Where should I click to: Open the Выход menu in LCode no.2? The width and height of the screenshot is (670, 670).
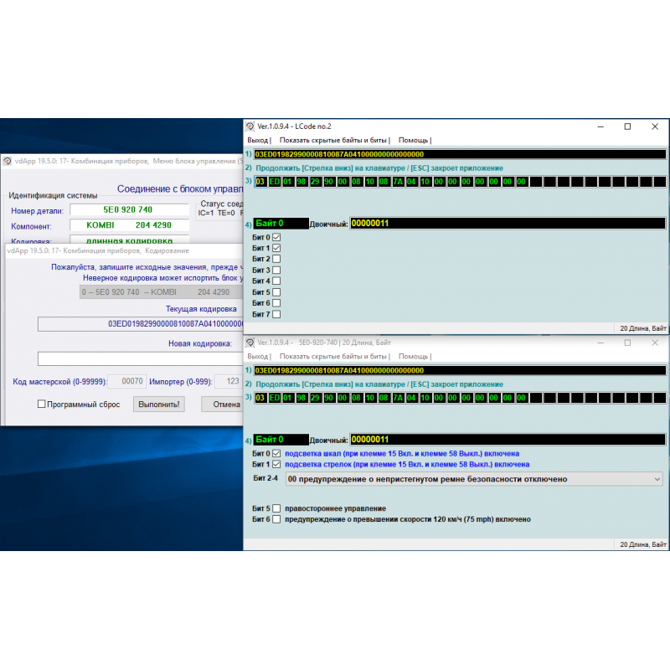pos(258,140)
